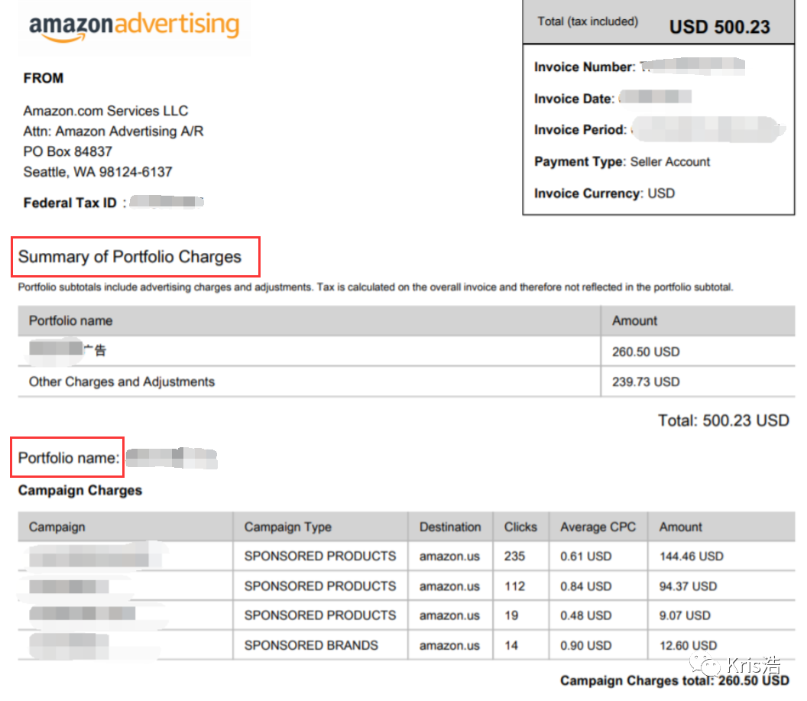
Task: Click the Average CPC column header
Action: tap(598, 527)
